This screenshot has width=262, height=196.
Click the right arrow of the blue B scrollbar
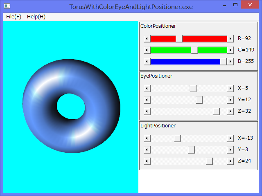230,62
